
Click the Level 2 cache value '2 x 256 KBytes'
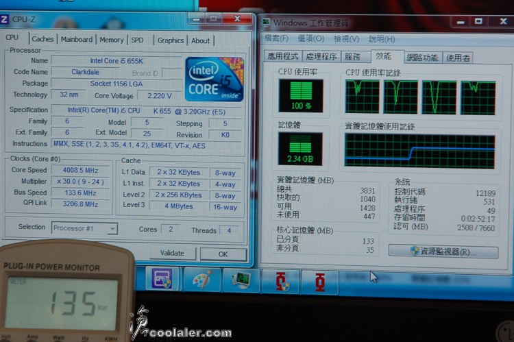[179, 195]
